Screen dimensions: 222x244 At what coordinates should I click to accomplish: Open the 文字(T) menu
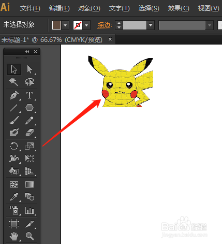[x=119, y=8]
